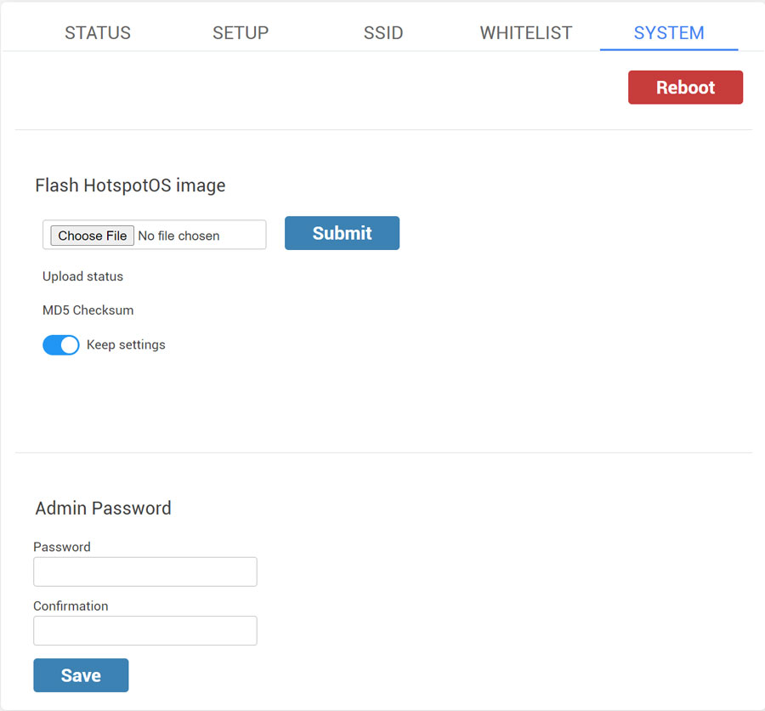Click the 'Admin Password' section heading
Image resolution: width=765 pixels, height=711 pixels.
(x=103, y=508)
